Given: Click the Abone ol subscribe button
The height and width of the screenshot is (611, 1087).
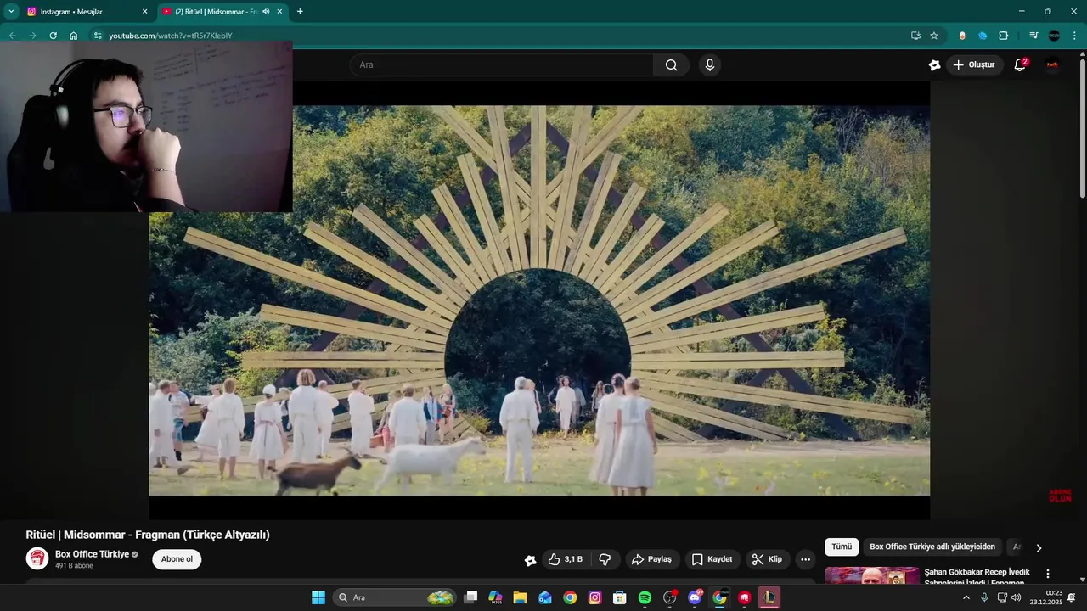Looking at the screenshot, I should pos(177,559).
